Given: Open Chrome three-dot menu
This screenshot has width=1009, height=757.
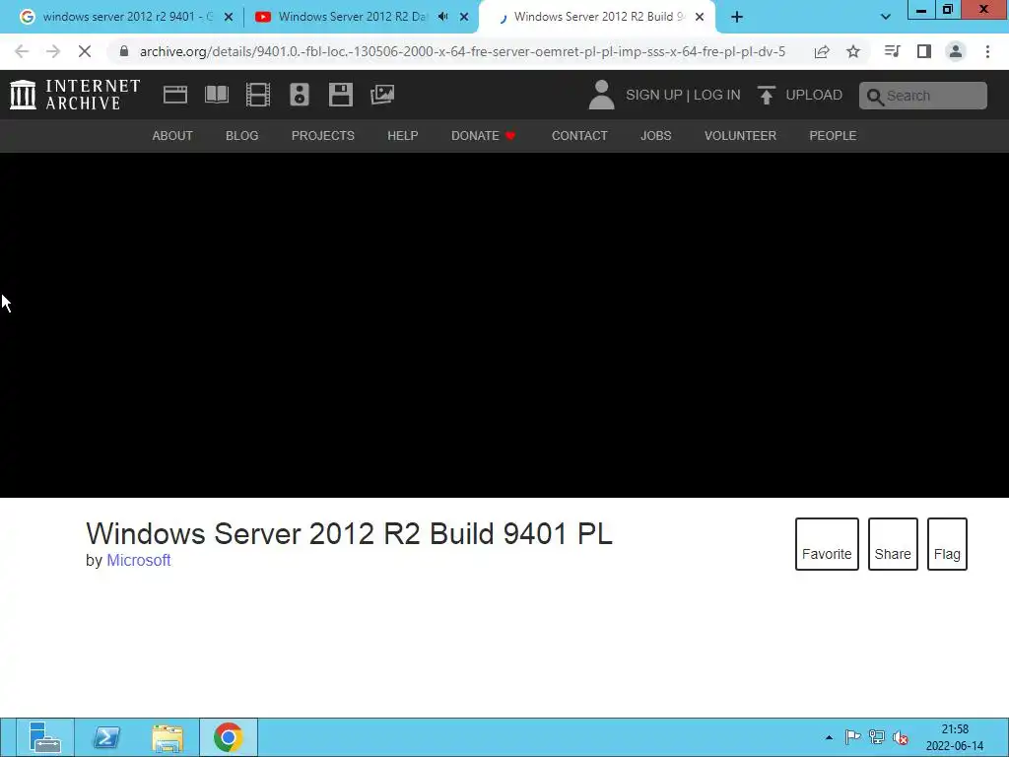Looking at the screenshot, I should click(987, 51).
